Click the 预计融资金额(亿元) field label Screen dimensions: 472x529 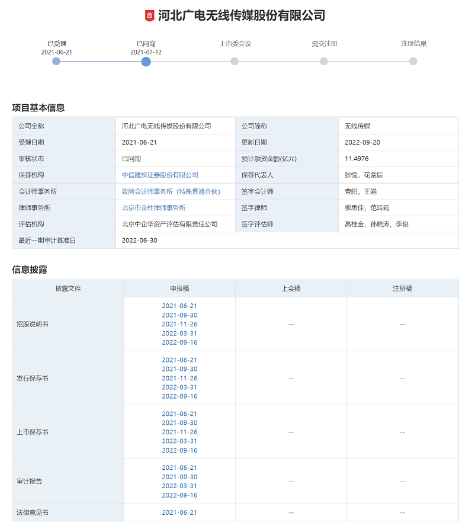(269, 159)
